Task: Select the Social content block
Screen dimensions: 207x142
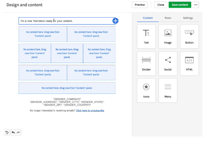Action: pyautogui.click(x=168, y=64)
